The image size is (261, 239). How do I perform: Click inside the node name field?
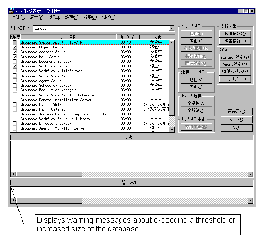101,28
